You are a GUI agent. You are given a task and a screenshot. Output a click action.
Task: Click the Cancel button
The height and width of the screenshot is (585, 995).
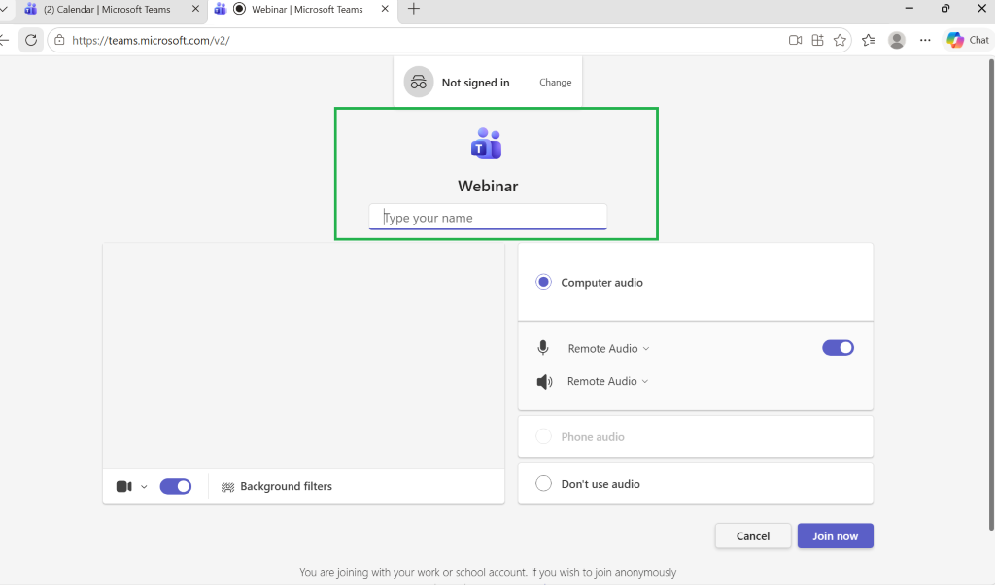pos(753,536)
